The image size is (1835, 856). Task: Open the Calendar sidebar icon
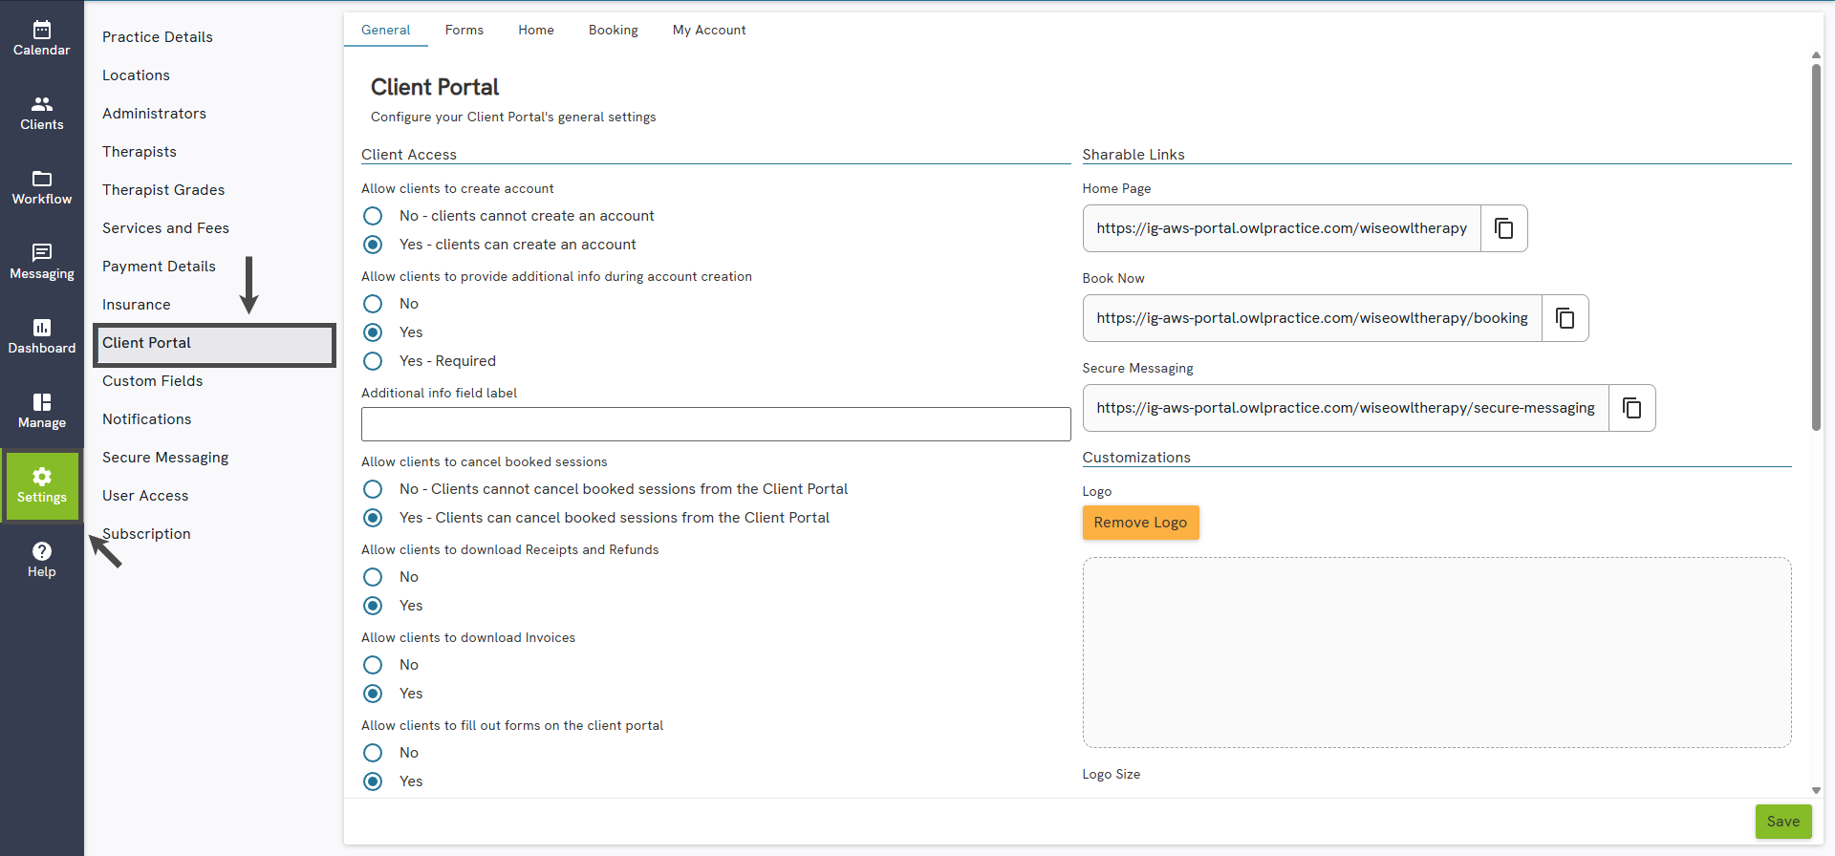pyautogui.click(x=41, y=38)
